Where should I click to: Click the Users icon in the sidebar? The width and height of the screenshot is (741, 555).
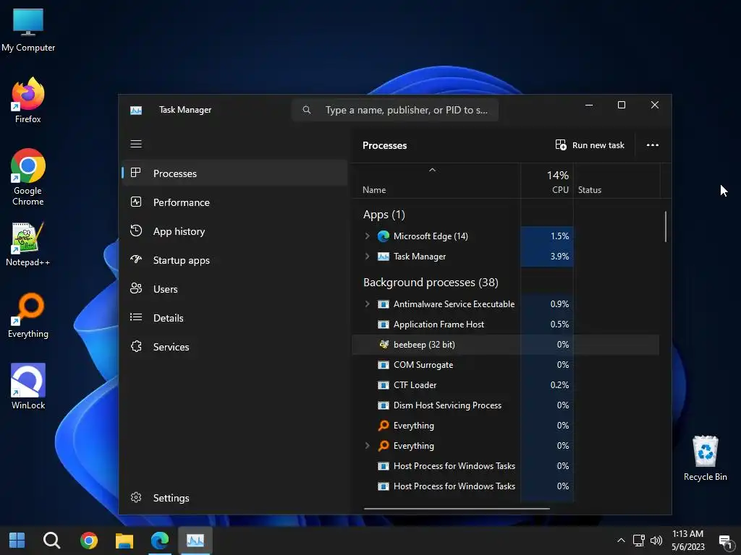click(x=135, y=288)
